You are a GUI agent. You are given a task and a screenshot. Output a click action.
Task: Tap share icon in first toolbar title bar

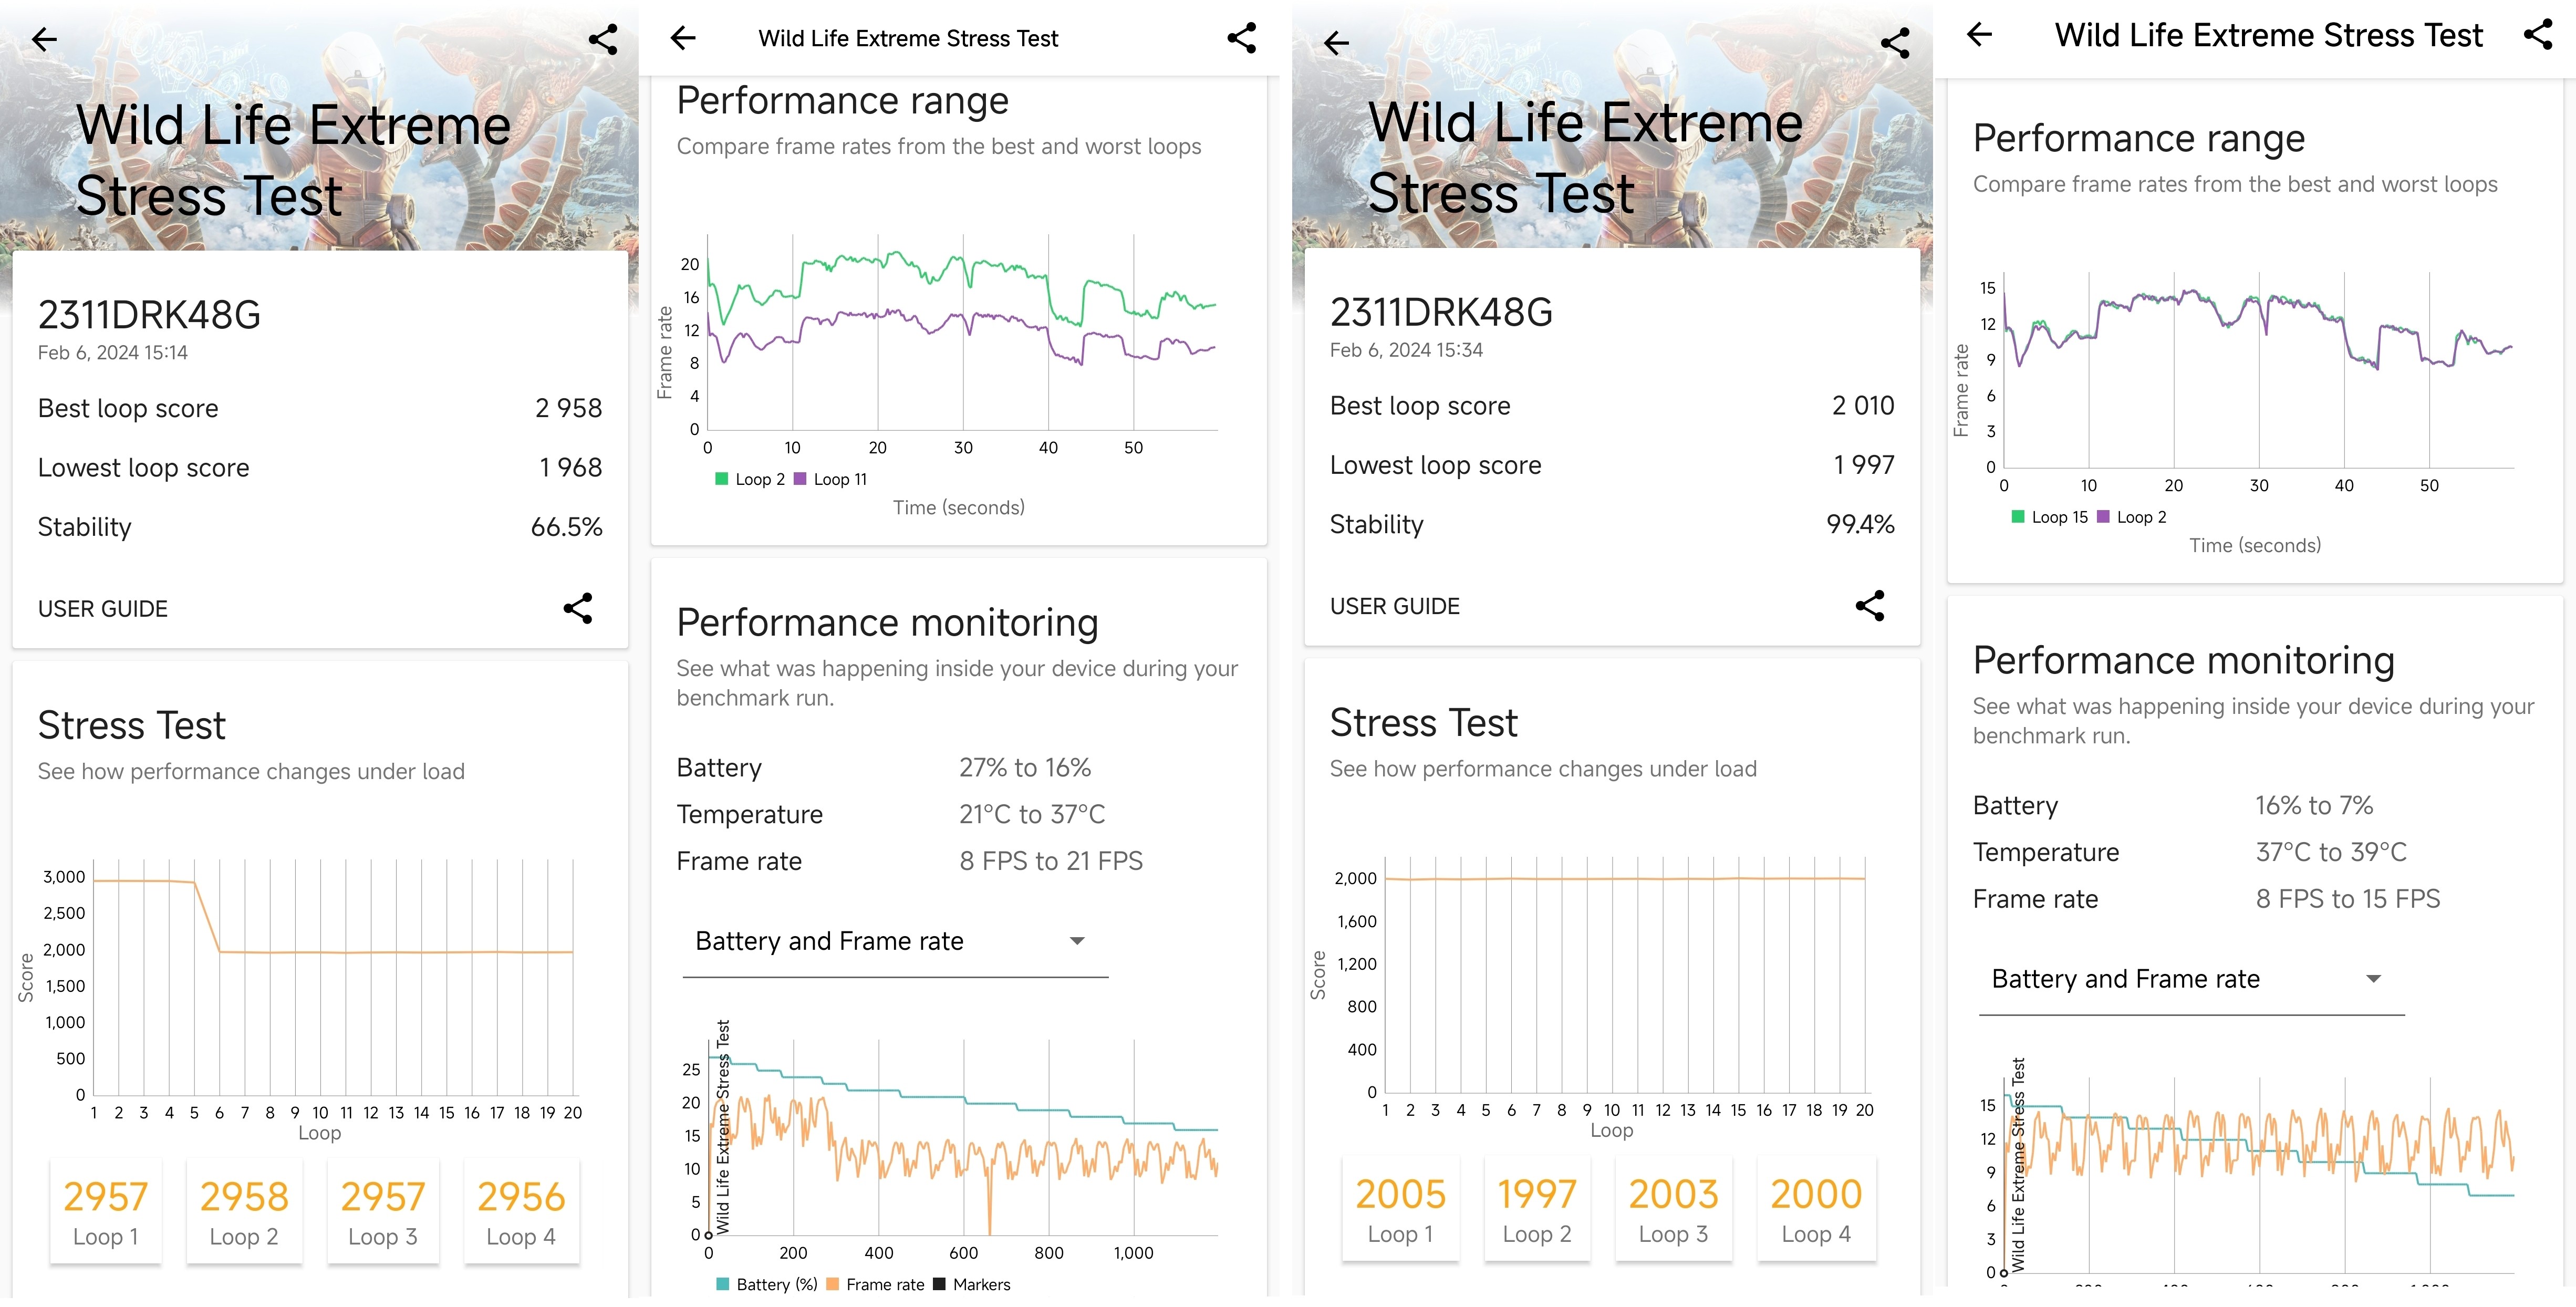[1241, 38]
